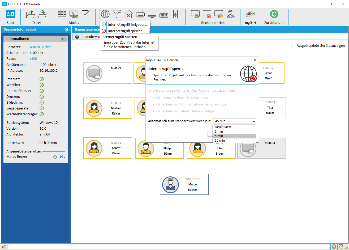Open the funnel web filter icon
Screen dimensions: 349x250
coord(117,14)
